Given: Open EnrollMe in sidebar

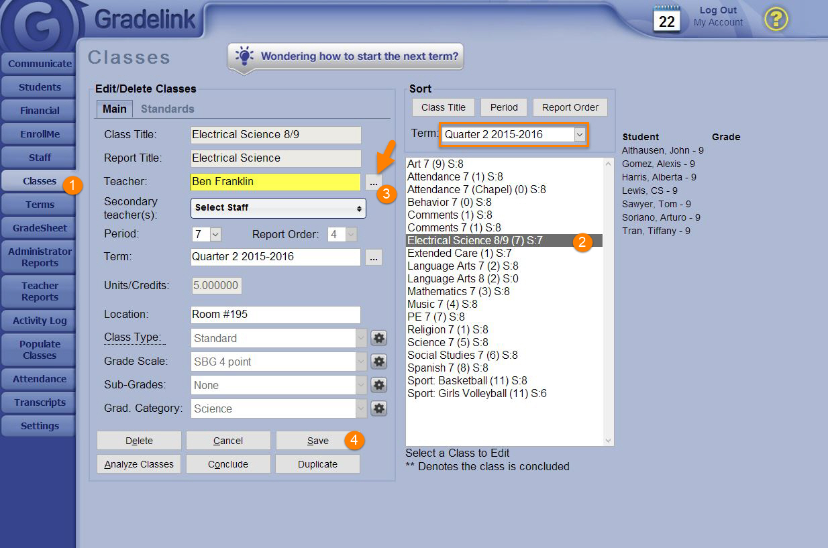Looking at the screenshot, I should coord(40,134).
